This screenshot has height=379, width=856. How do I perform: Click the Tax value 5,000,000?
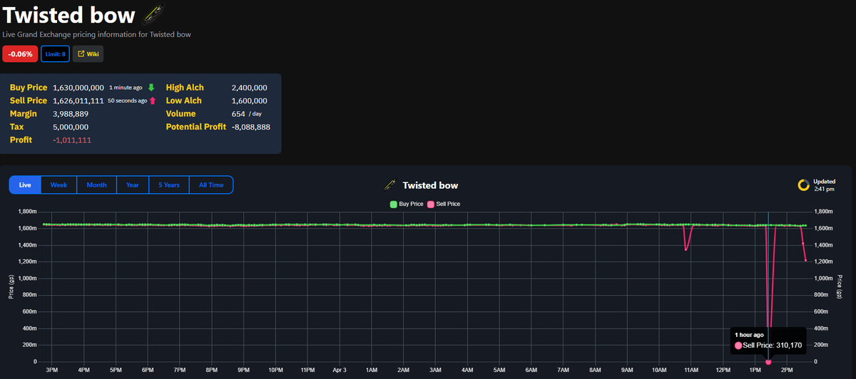coord(71,127)
